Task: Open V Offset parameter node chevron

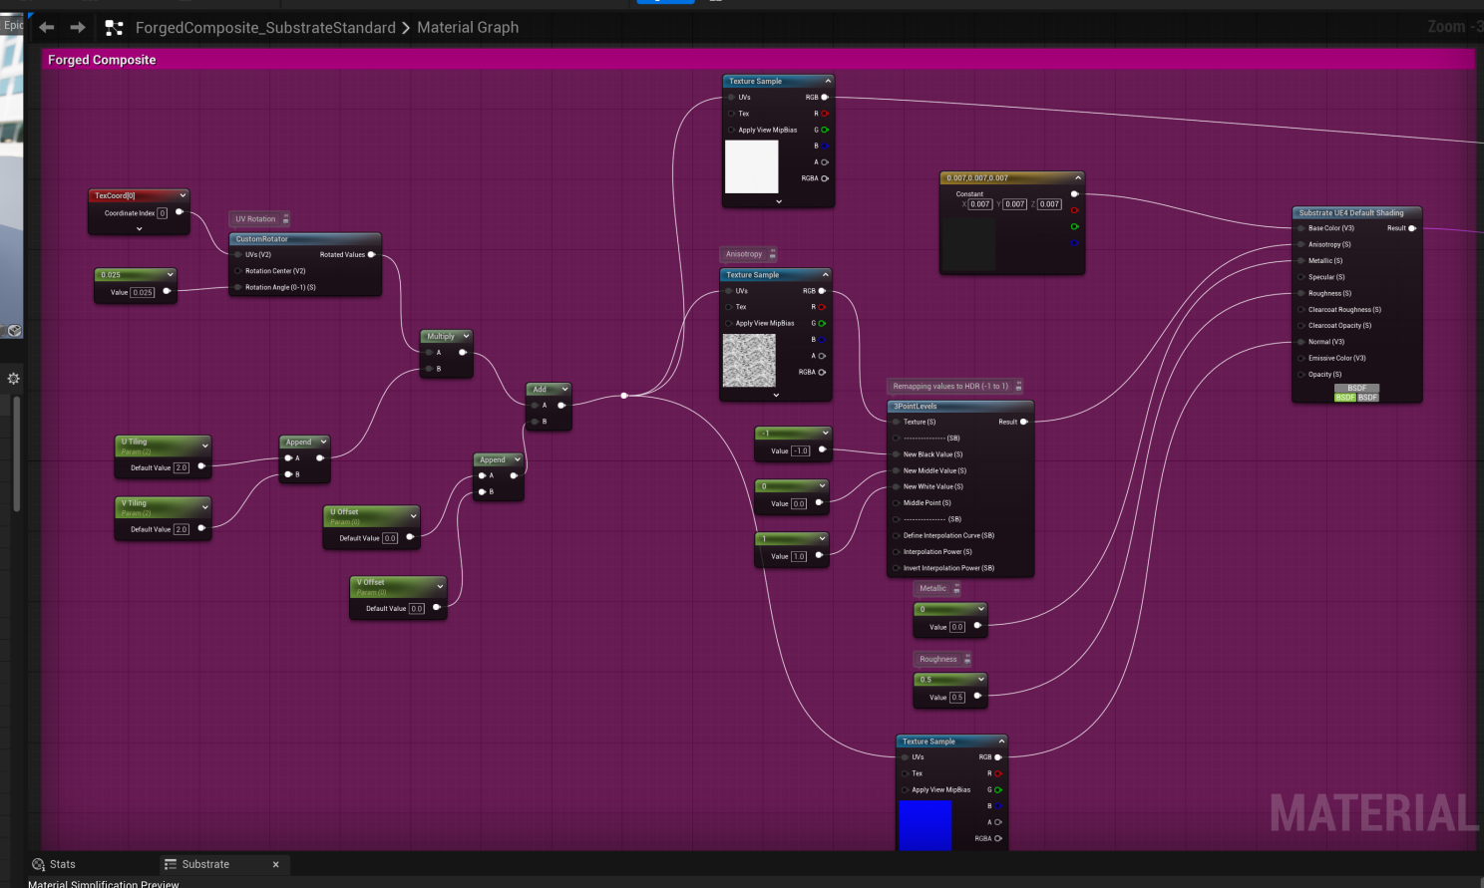Action: [440, 587]
